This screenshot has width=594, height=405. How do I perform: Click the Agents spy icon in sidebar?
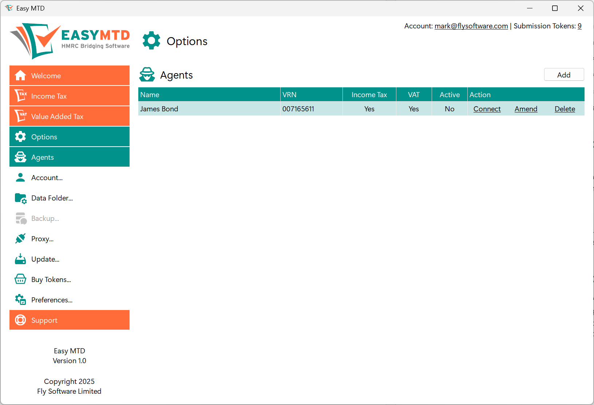[20, 157]
